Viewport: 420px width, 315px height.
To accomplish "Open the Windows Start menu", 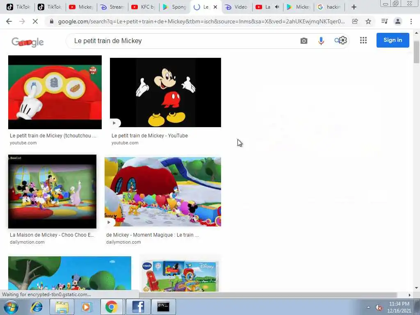I will 11,307.
